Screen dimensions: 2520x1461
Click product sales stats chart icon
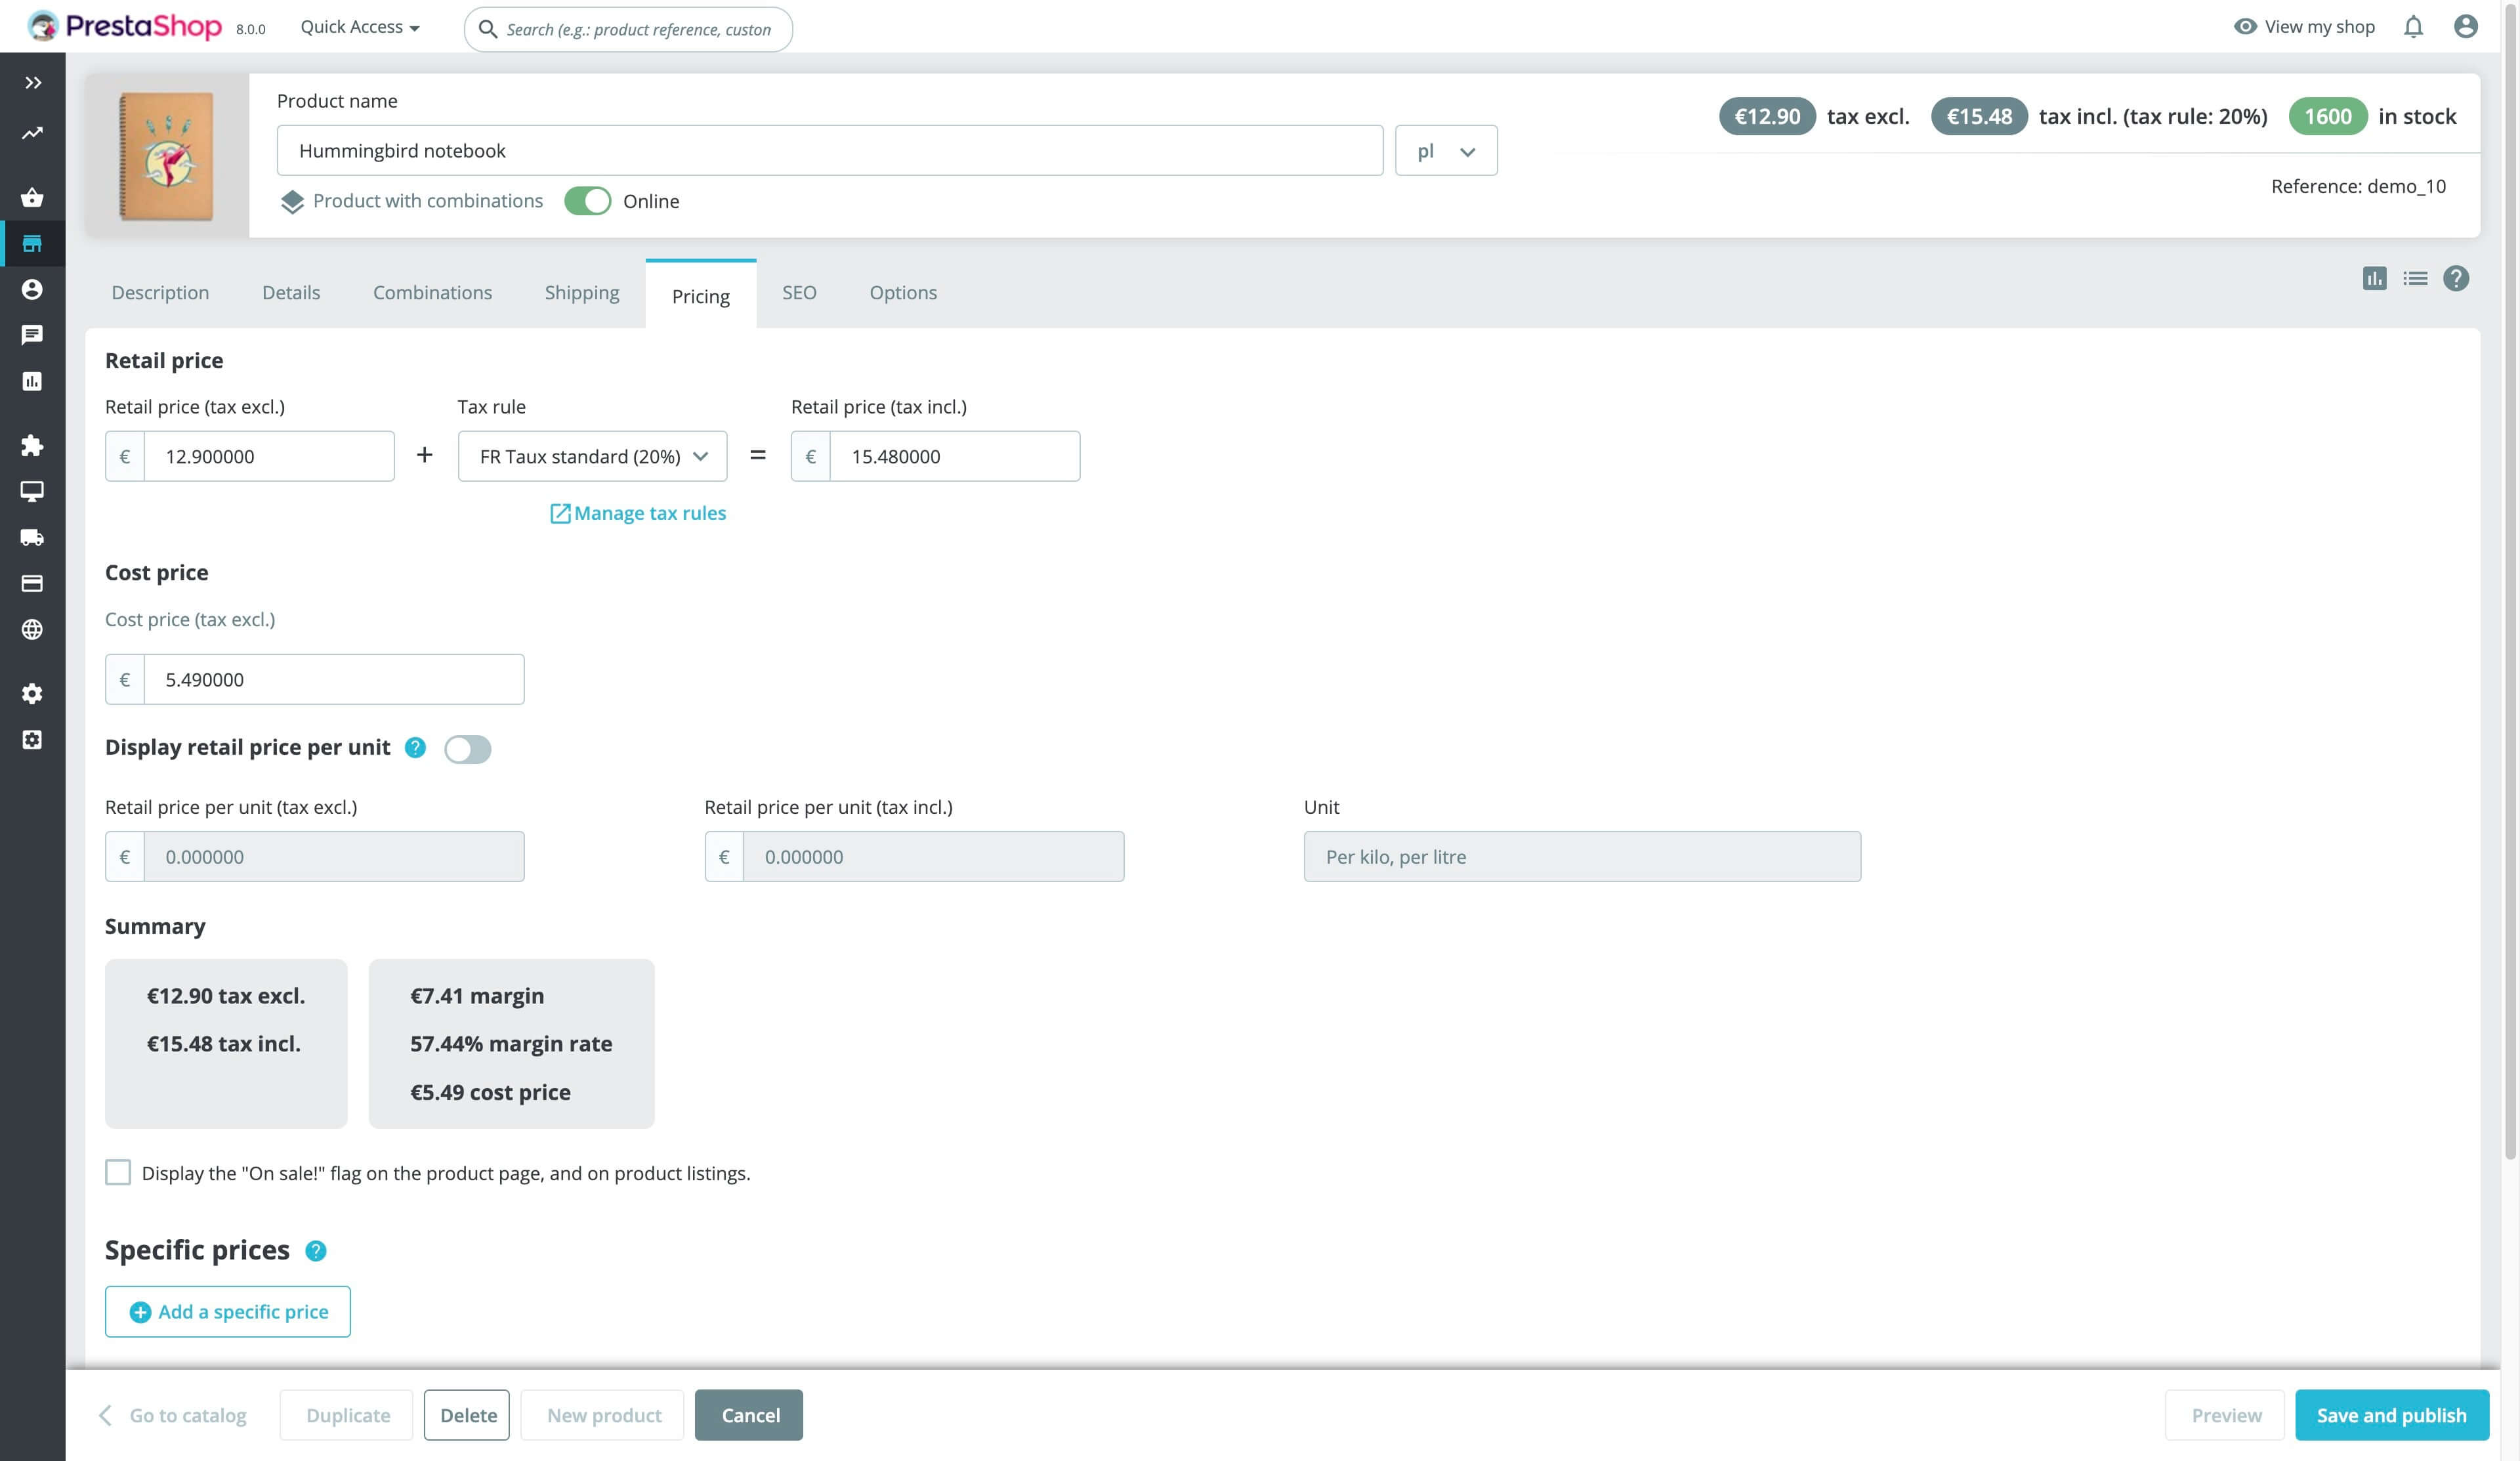2374,278
